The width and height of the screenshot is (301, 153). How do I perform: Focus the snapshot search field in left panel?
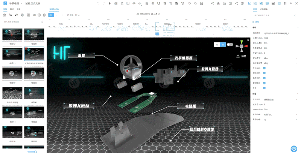[23, 22]
